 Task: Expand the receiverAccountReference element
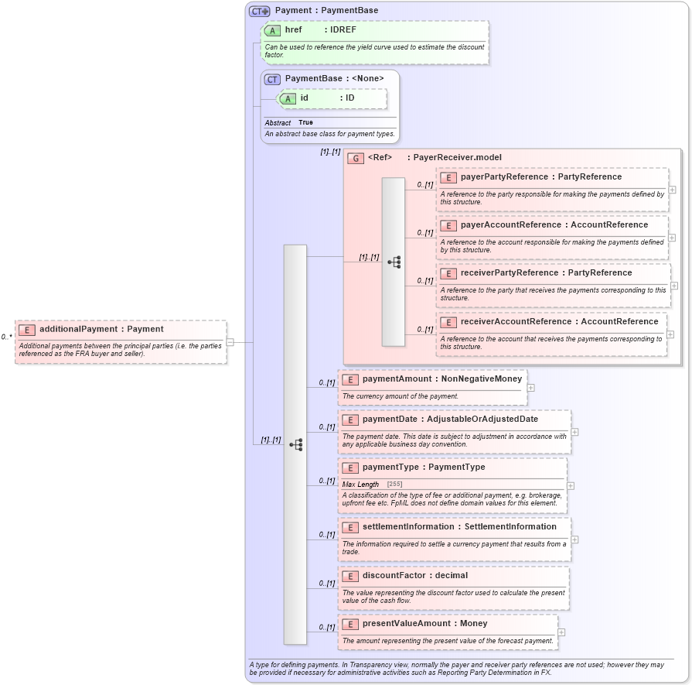pos(670,334)
